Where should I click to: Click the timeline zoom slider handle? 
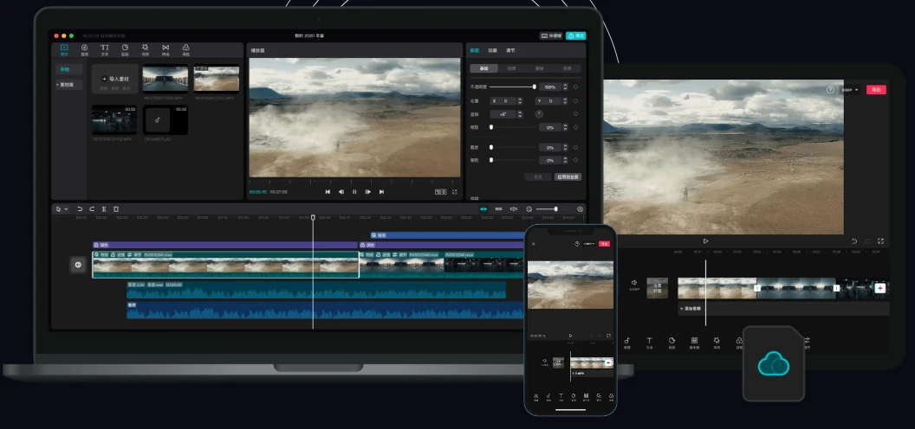coord(555,209)
